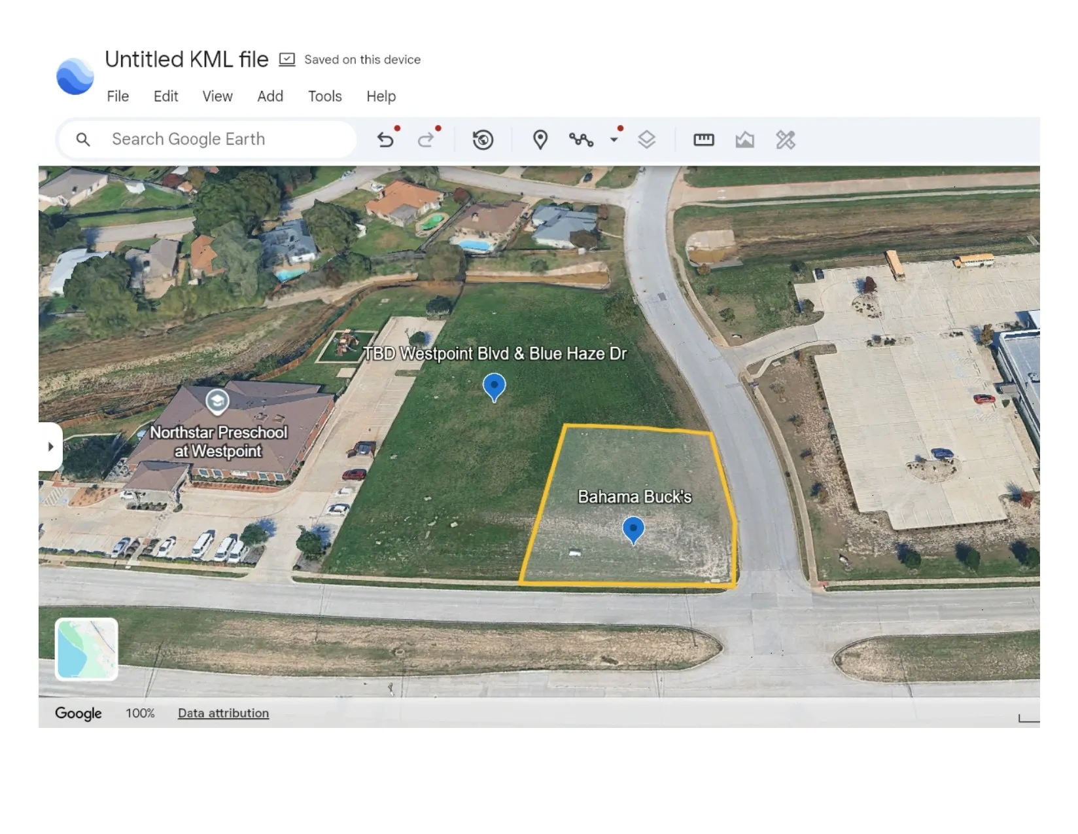
Task: Click the Northstar Preschool school marker
Action: (x=217, y=401)
